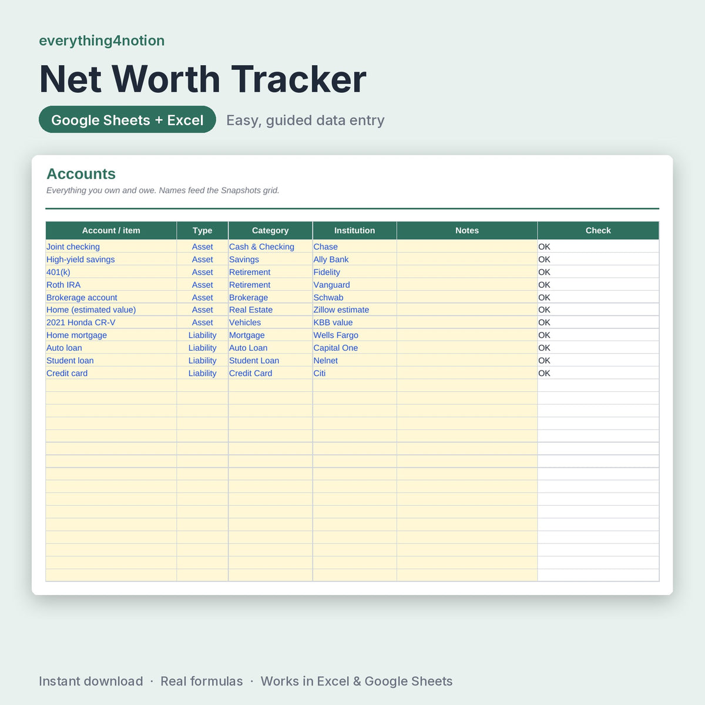Click the 'Cash & Checking' category cell
This screenshot has width=705, height=705.
coord(270,247)
